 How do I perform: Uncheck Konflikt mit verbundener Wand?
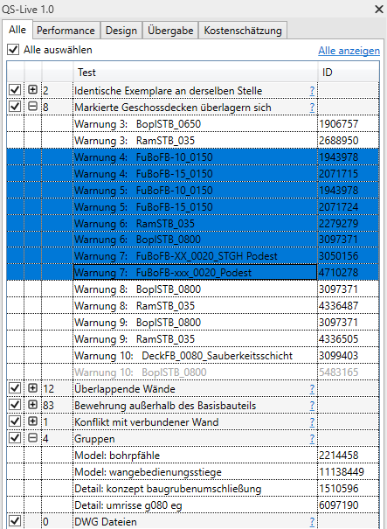coord(15,421)
